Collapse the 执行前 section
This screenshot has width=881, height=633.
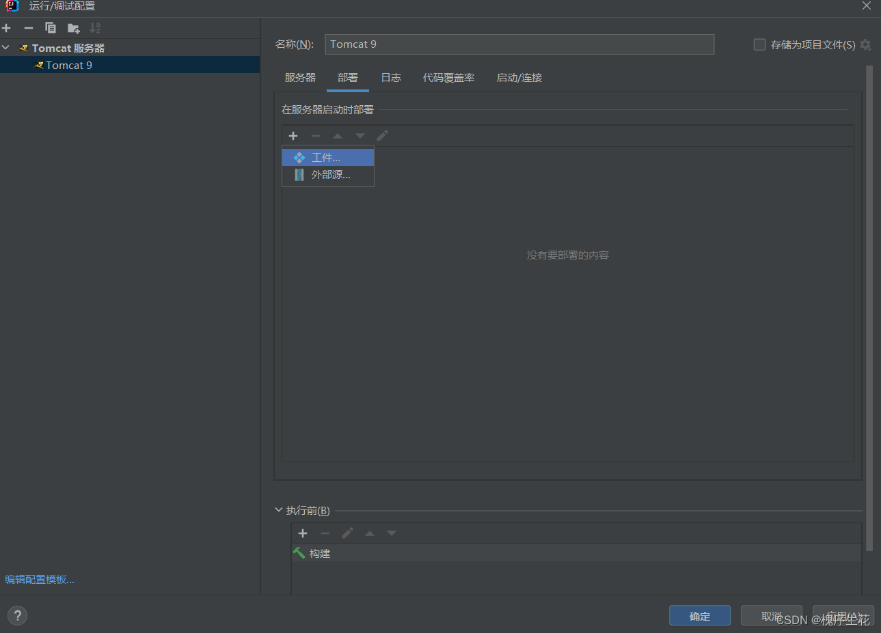coord(279,510)
